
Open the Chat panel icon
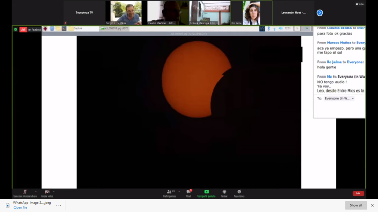click(188, 193)
